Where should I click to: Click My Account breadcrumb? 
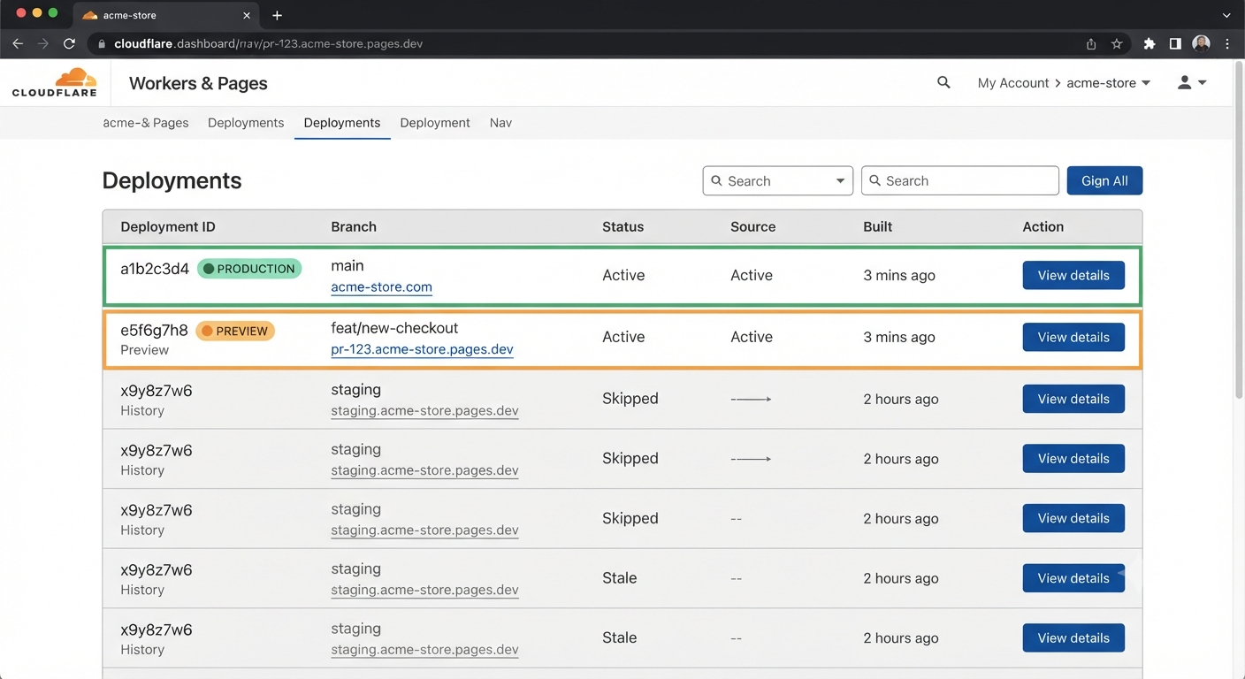click(1013, 82)
